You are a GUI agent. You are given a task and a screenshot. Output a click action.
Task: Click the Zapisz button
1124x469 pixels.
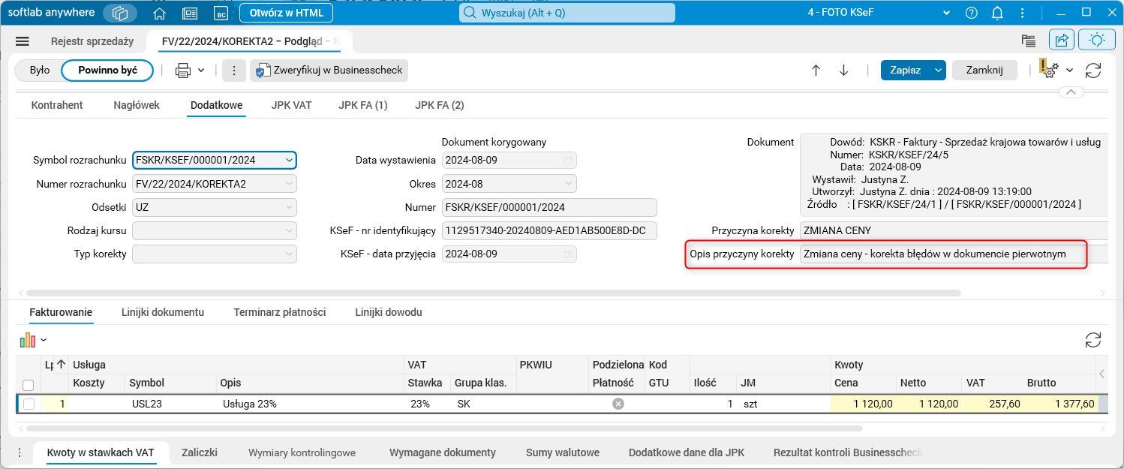905,70
